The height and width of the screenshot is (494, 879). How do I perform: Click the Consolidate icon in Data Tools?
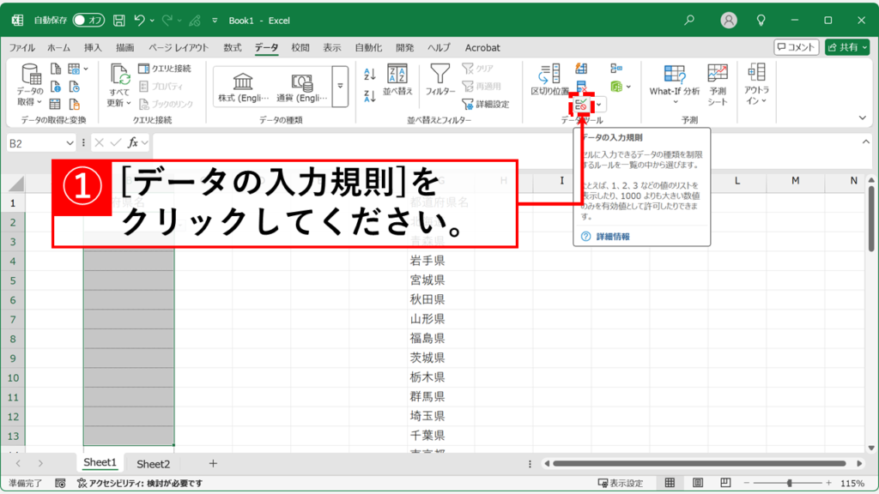click(616, 69)
